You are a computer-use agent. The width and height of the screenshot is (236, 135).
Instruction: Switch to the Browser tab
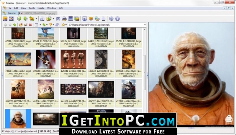pyautogui.click(x=10, y=13)
